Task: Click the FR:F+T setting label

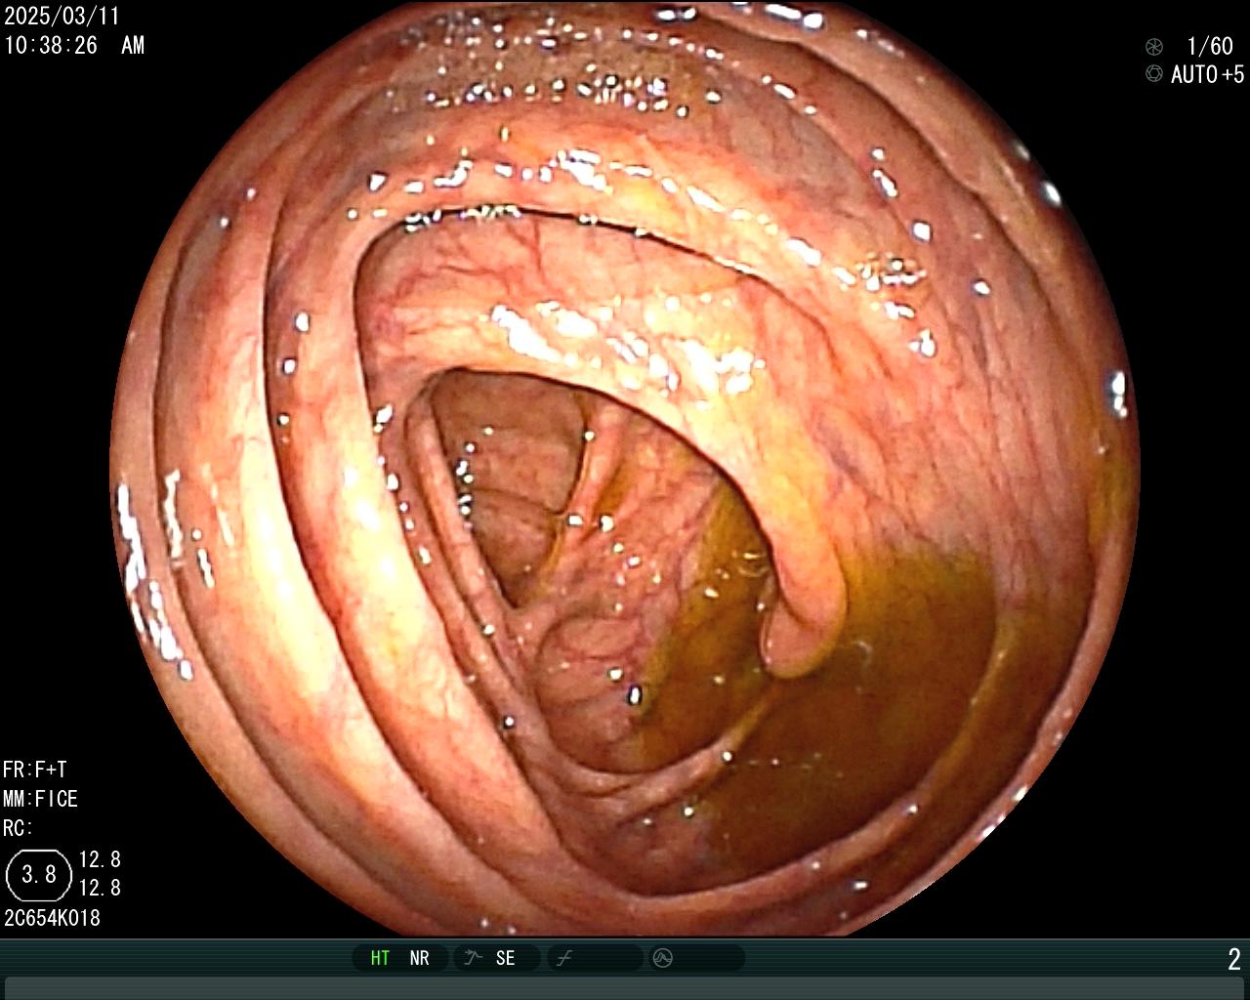Action: pos(35,770)
